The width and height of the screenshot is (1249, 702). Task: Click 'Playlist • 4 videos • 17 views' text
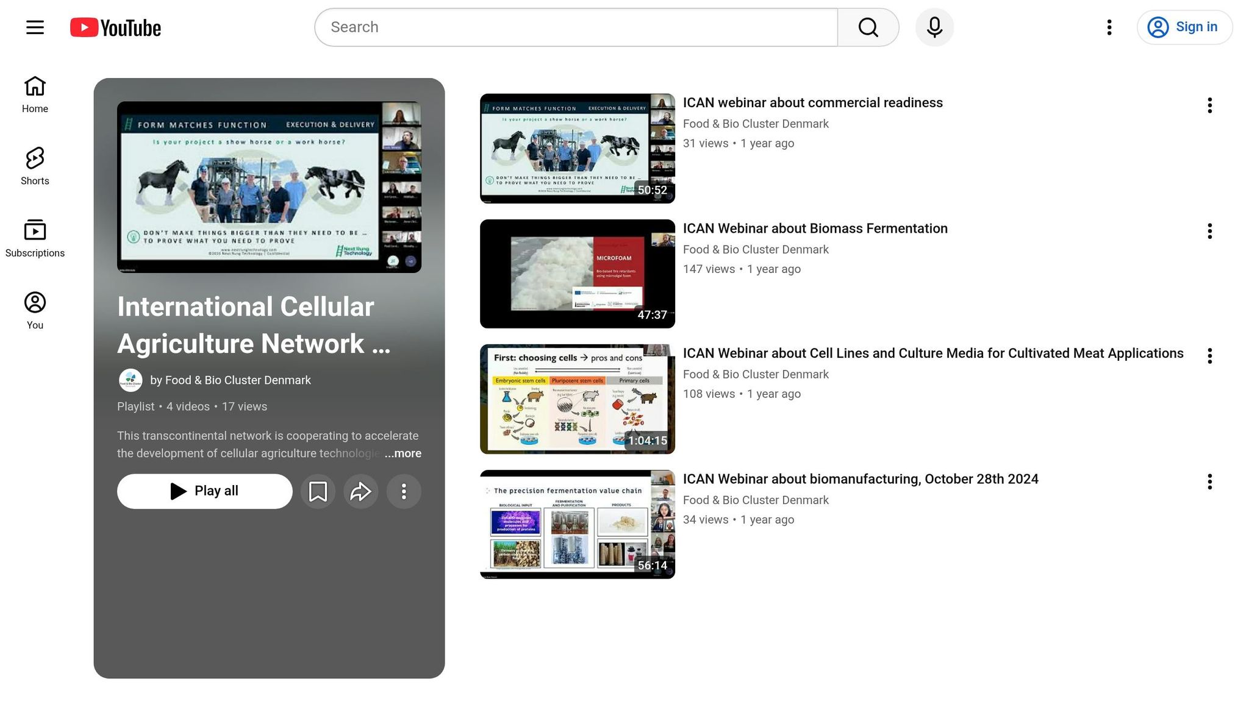(x=192, y=406)
